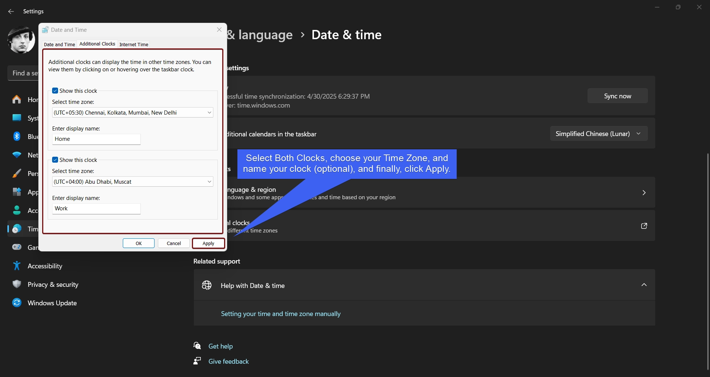Open Setting your time and time zone manually
This screenshot has height=377, width=710.
click(x=280, y=313)
